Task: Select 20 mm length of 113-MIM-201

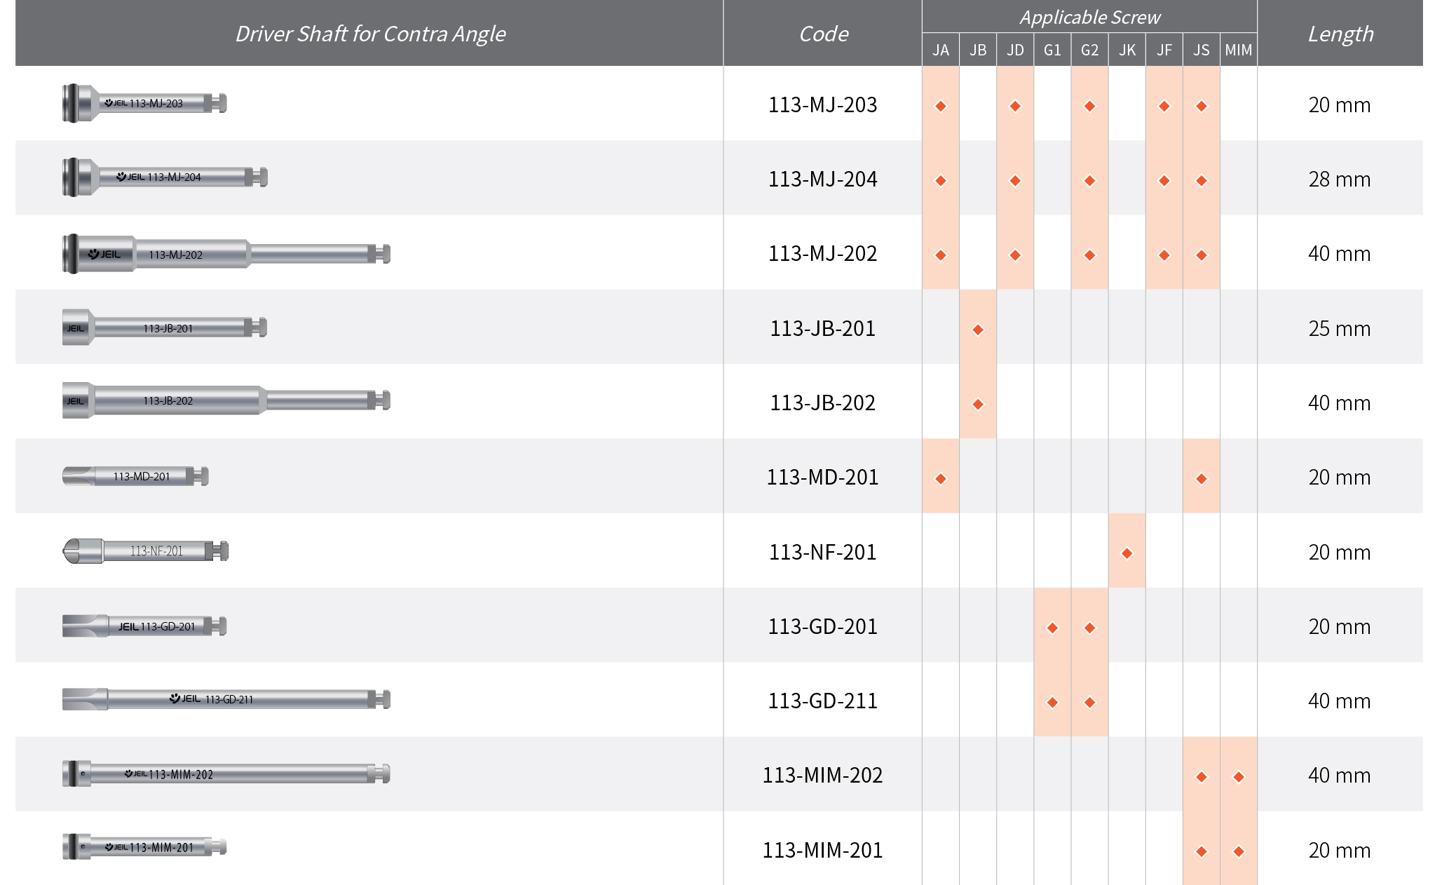Action: click(x=1339, y=851)
